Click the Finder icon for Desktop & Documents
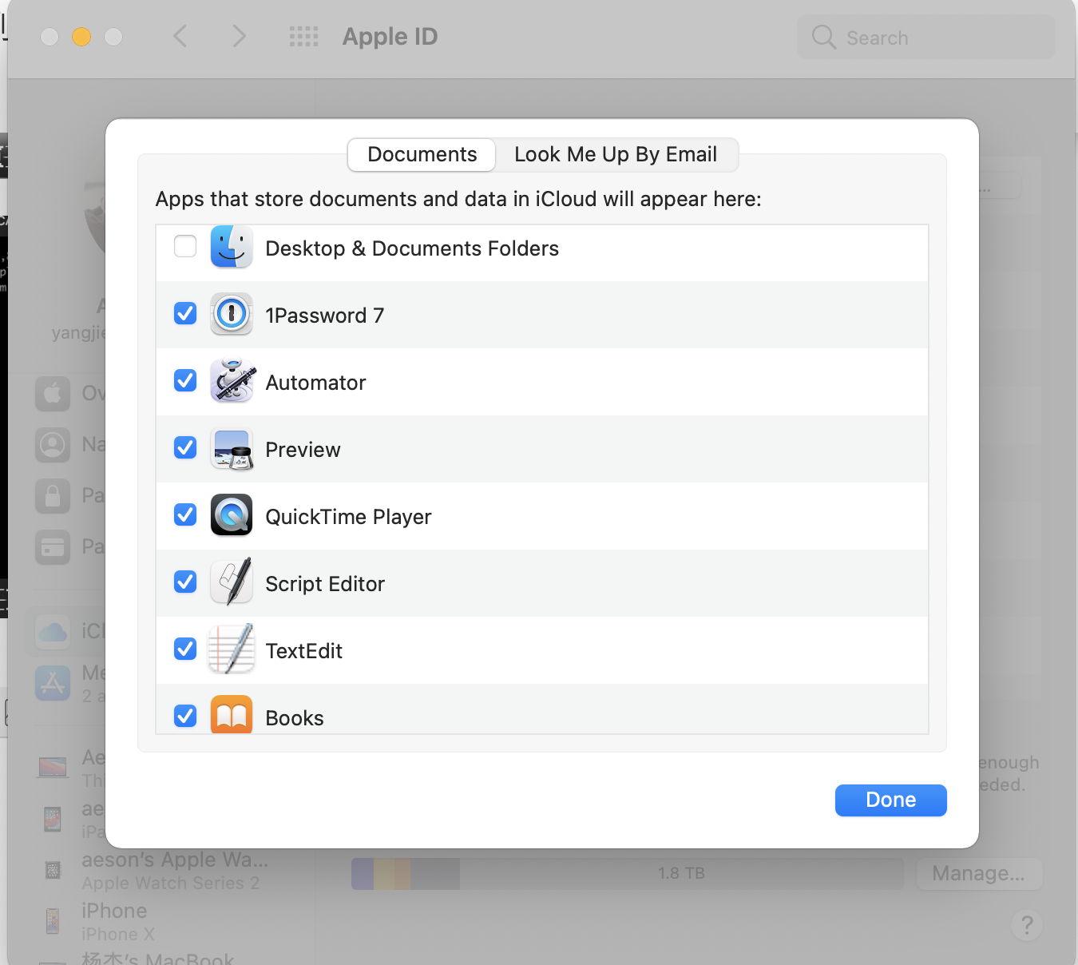The width and height of the screenshot is (1078, 965). click(x=232, y=247)
